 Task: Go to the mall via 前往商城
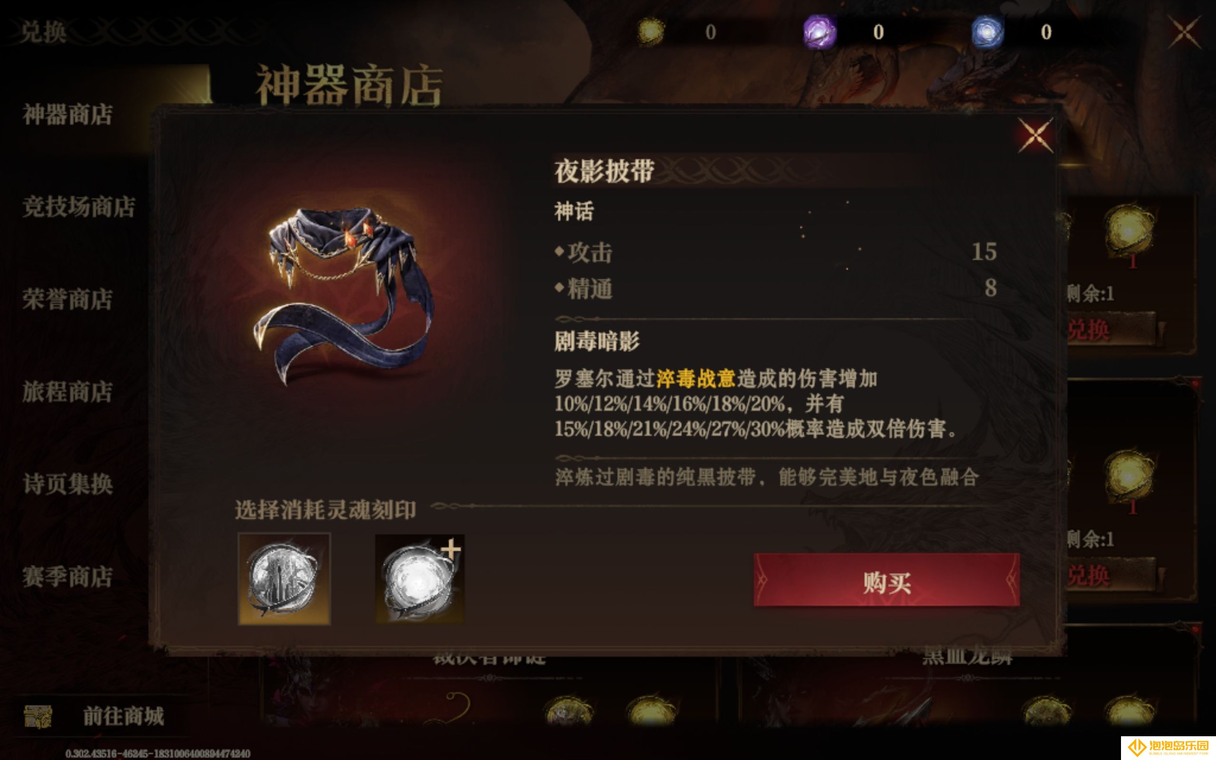pyautogui.click(x=123, y=716)
